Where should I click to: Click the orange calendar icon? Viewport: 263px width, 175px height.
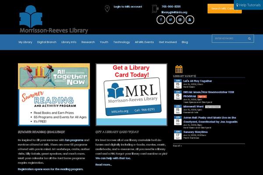point(179,69)
